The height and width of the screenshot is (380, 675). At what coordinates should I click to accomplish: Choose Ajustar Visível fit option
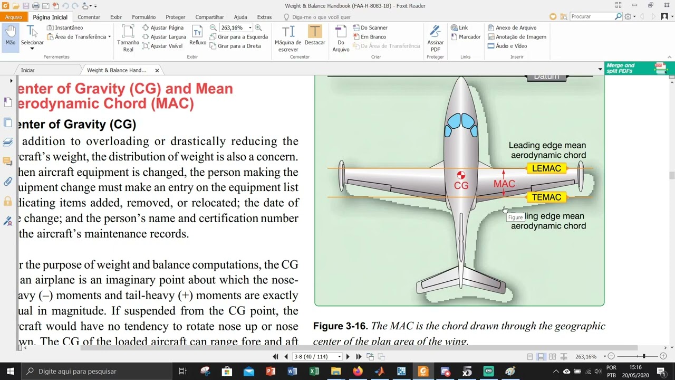click(162, 46)
